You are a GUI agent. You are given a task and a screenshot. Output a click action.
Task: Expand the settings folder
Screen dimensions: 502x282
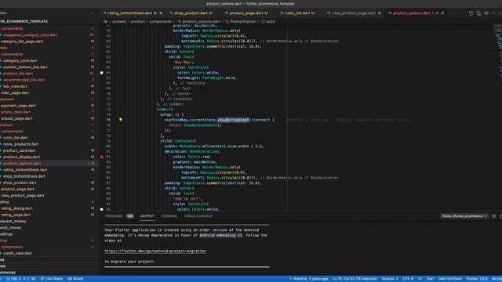pyautogui.click(x=6, y=233)
